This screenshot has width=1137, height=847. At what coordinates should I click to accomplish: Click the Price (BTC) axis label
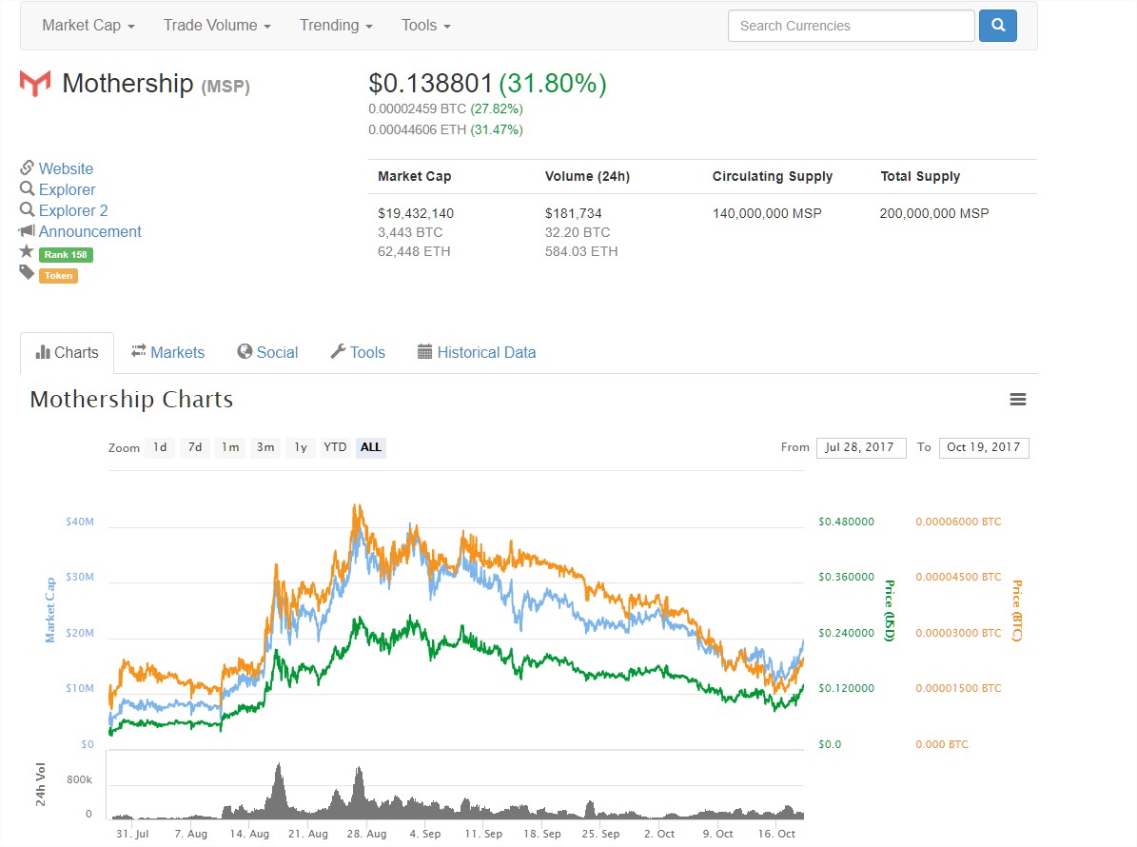1016,610
